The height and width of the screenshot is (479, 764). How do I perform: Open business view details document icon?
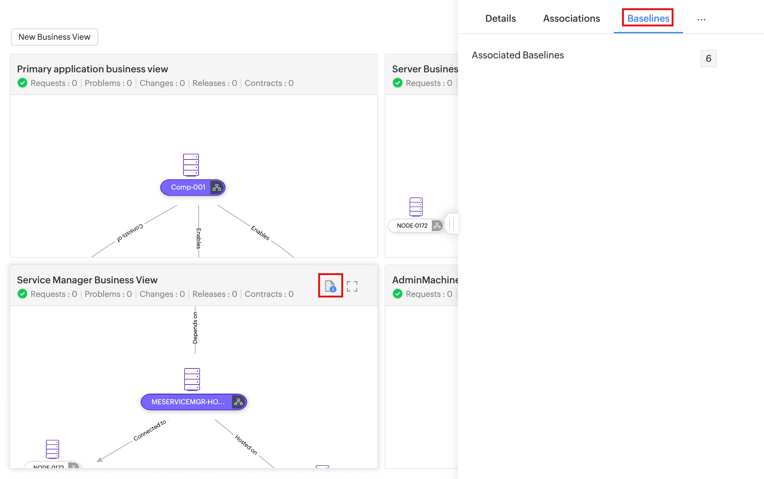pyautogui.click(x=330, y=286)
